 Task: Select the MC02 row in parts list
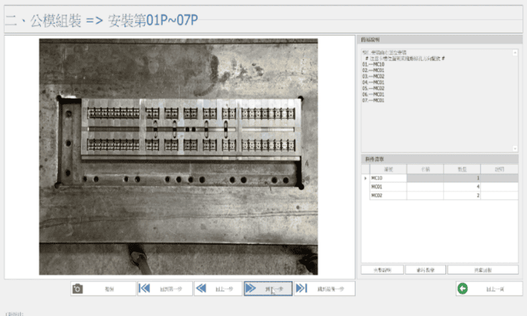(x=387, y=196)
